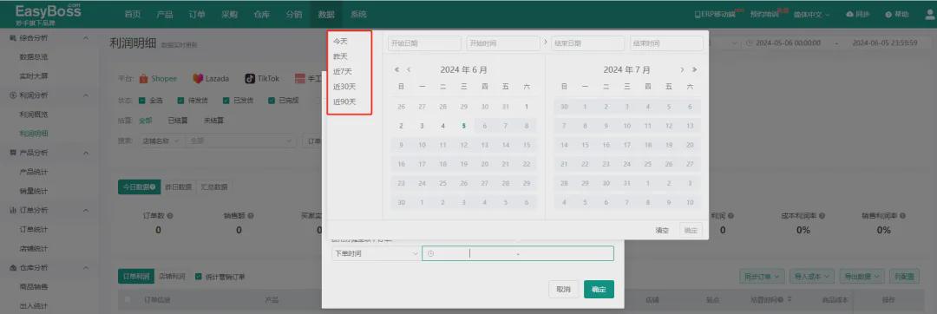937x314 pixels.
Task: Click the 同步 cloud sync icon
Action: tap(849, 15)
